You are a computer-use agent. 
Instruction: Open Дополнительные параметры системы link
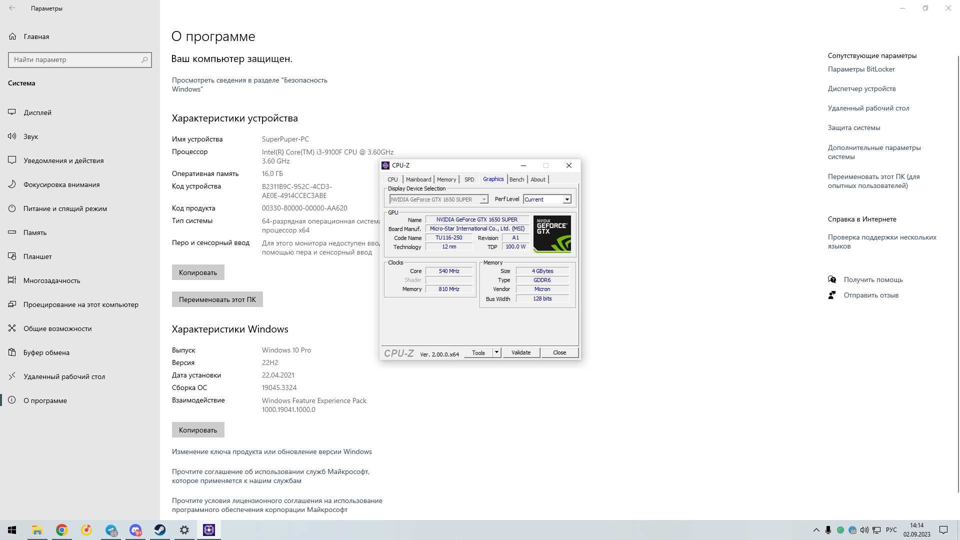click(x=874, y=152)
